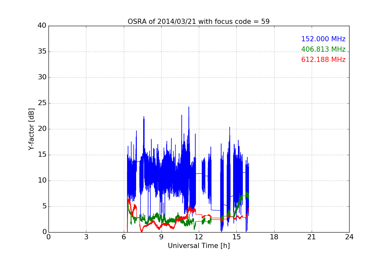Image resolution: width=388 pixels, height=258 pixels.
Task: Click the x-axis tick label 9
Action: 161,237
